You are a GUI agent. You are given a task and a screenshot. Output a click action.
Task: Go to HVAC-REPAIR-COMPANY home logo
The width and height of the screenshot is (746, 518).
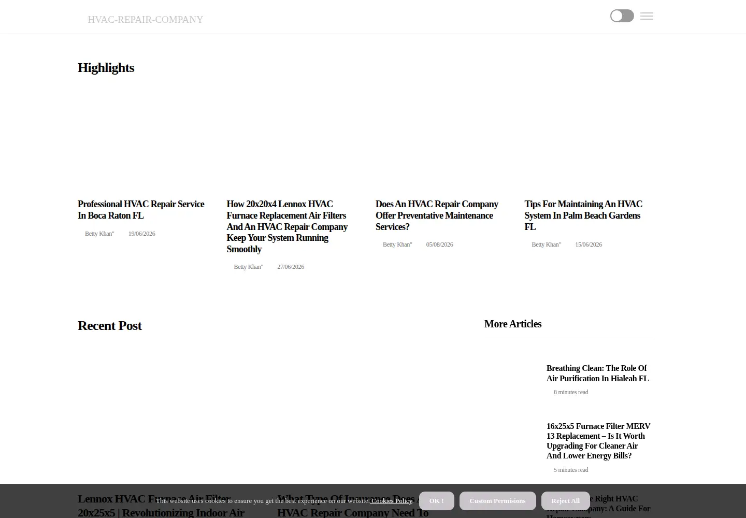pyautogui.click(x=145, y=20)
